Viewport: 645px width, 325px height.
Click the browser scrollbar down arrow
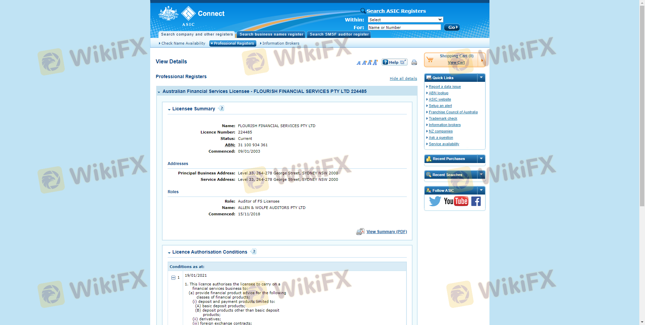pos(642,322)
